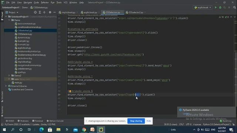
Task: Open the Problems tool window
Action: [23, 121]
